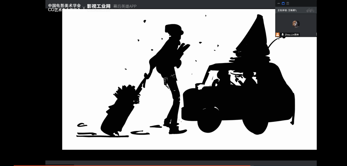Click the "正在讲话: 王栋梁1;" speaking label
This screenshot has height=166, width=347.
click(287, 10)
